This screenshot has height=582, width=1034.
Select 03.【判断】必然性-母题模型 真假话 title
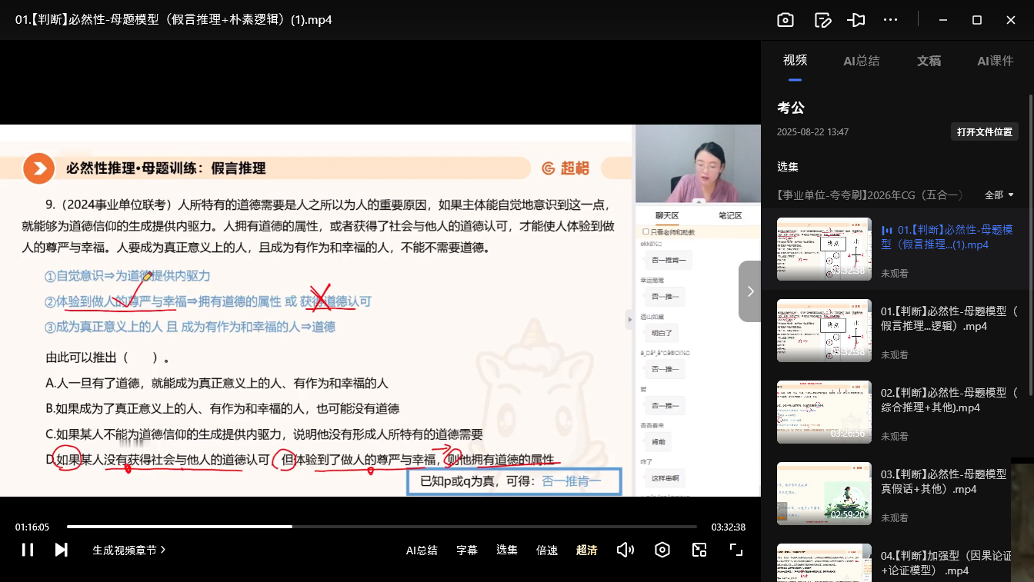[x=944, y=481]
